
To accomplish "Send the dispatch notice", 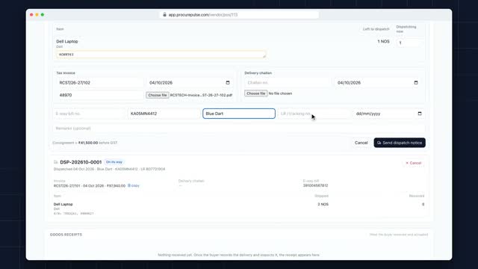I will click(x=400, y=143).
